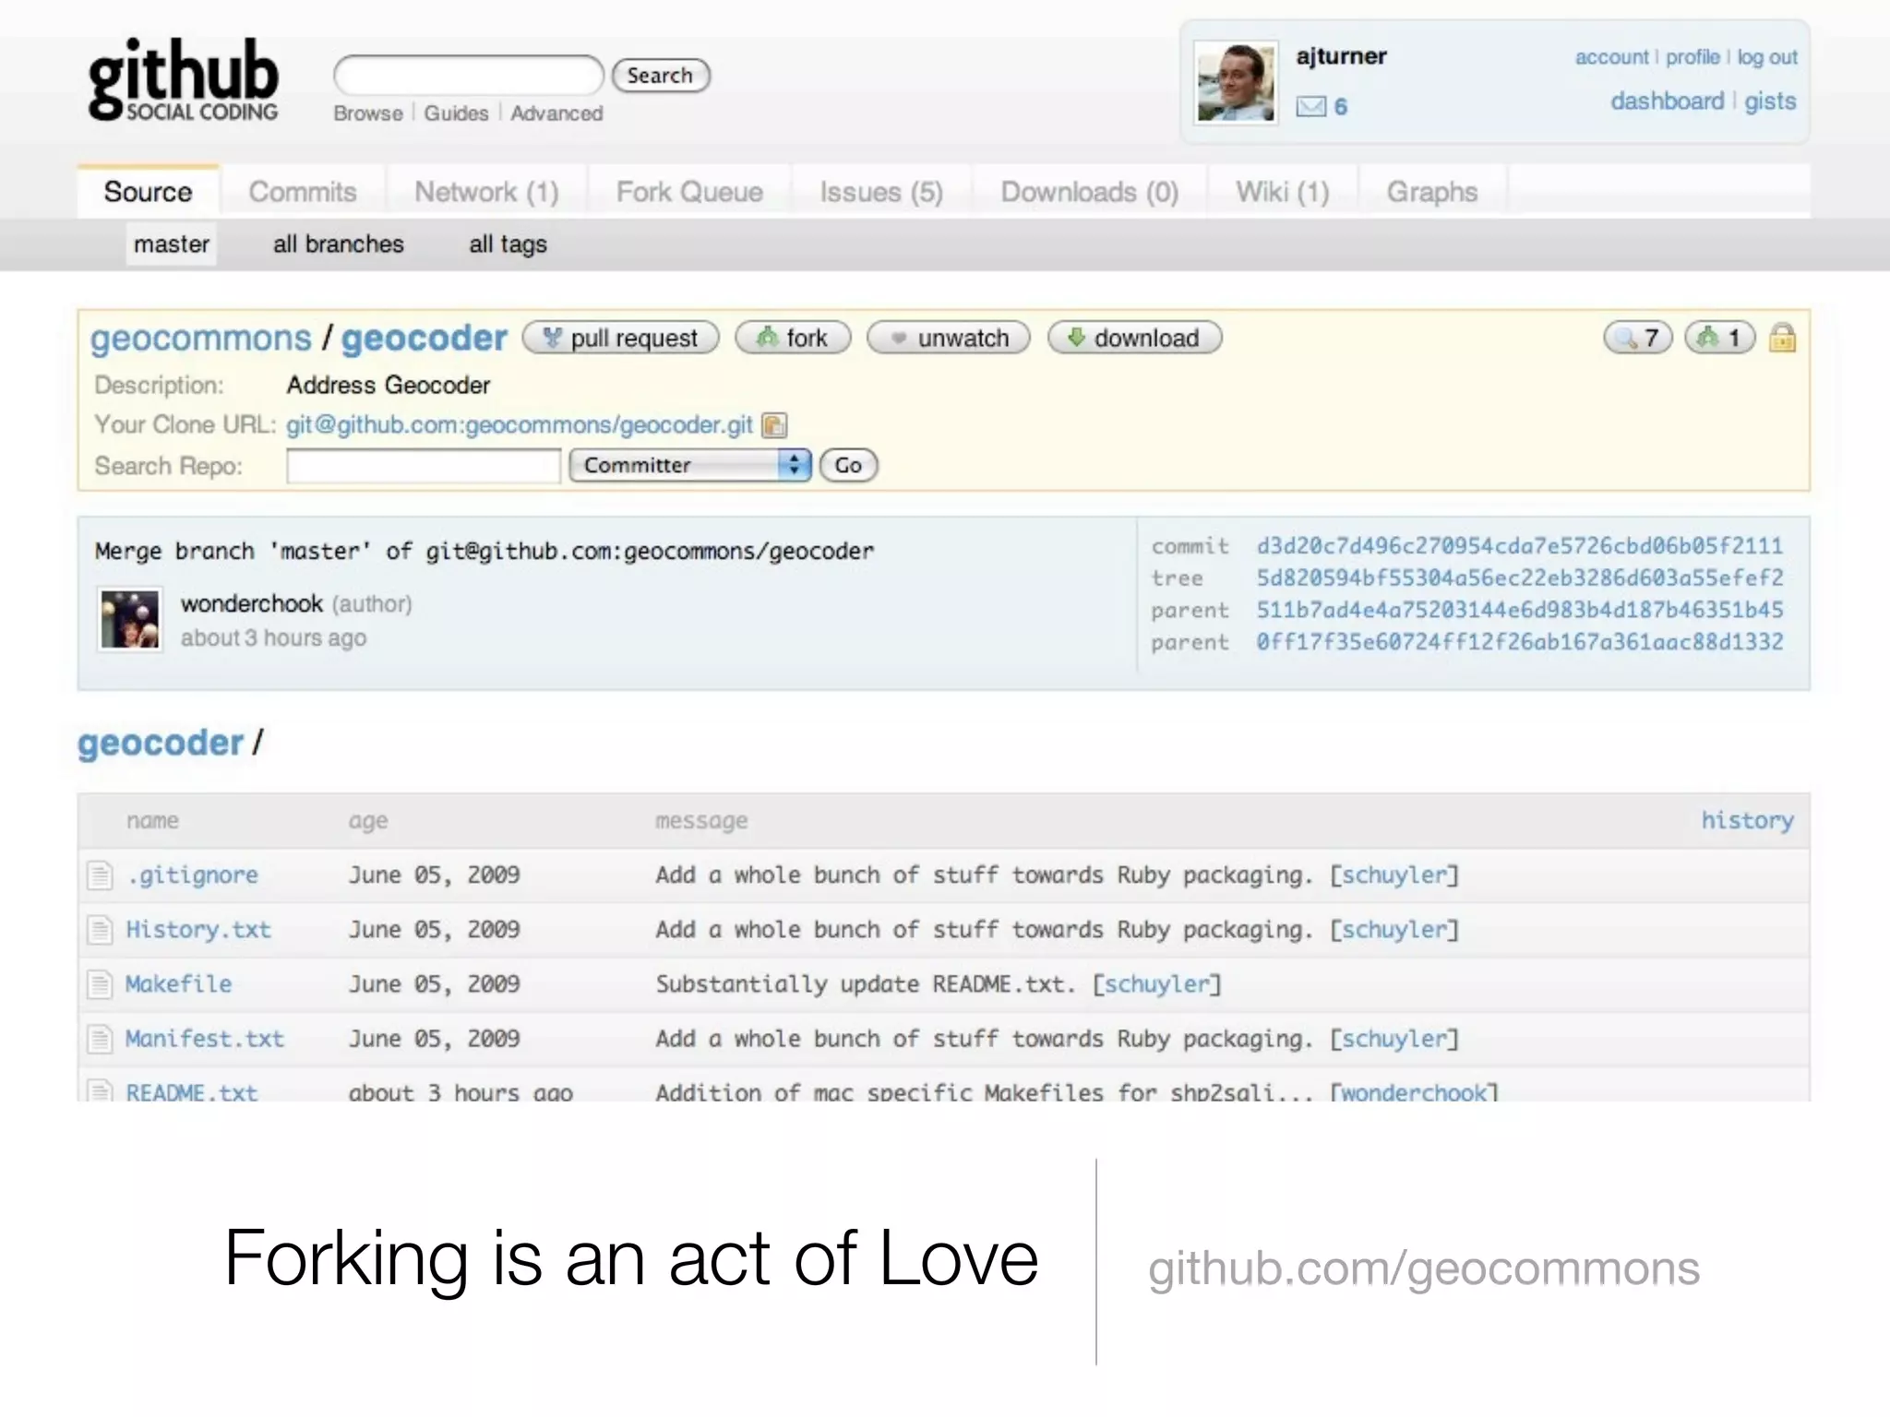Go to the dashboard link
Screen dimensions: 1890x1417
click(x=1668, y=101)
